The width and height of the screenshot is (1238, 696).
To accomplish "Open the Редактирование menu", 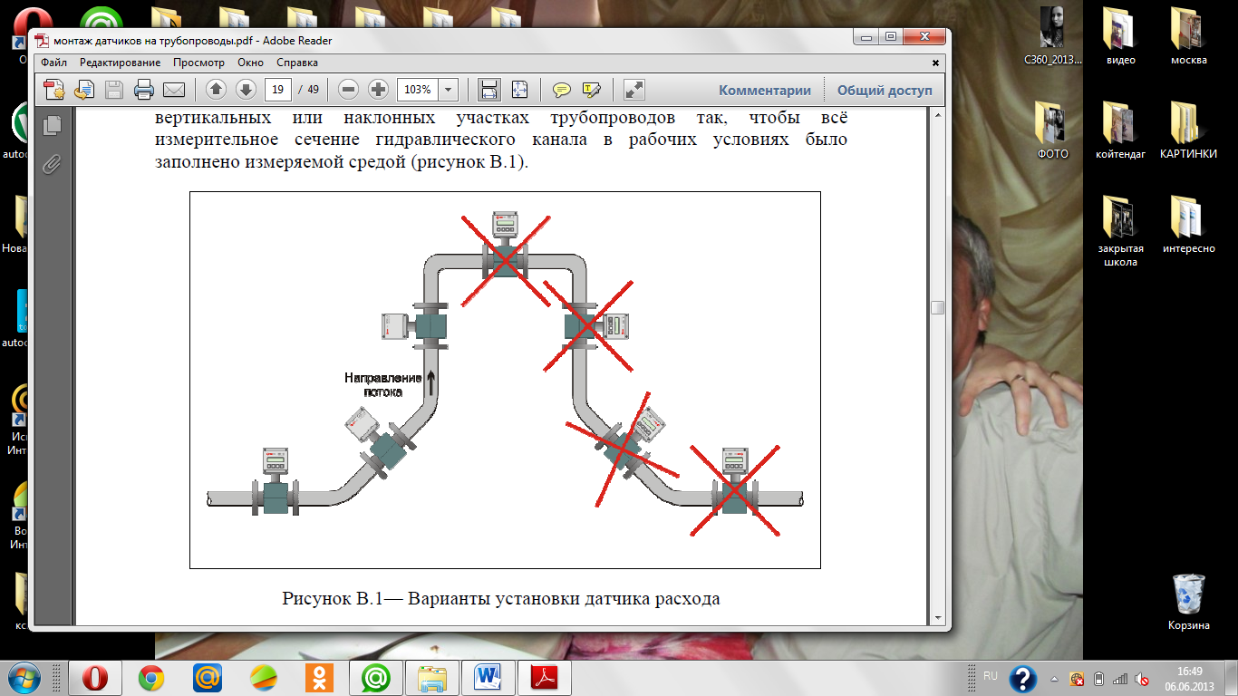I will [120, 63].
